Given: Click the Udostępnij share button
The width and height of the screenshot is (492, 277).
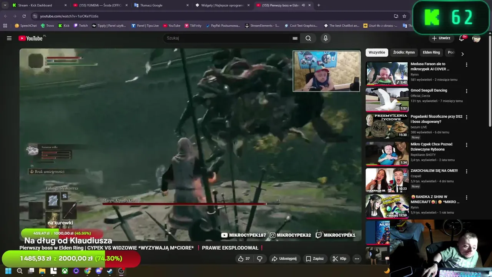Looking at the screenshot, I should [284, 259].
